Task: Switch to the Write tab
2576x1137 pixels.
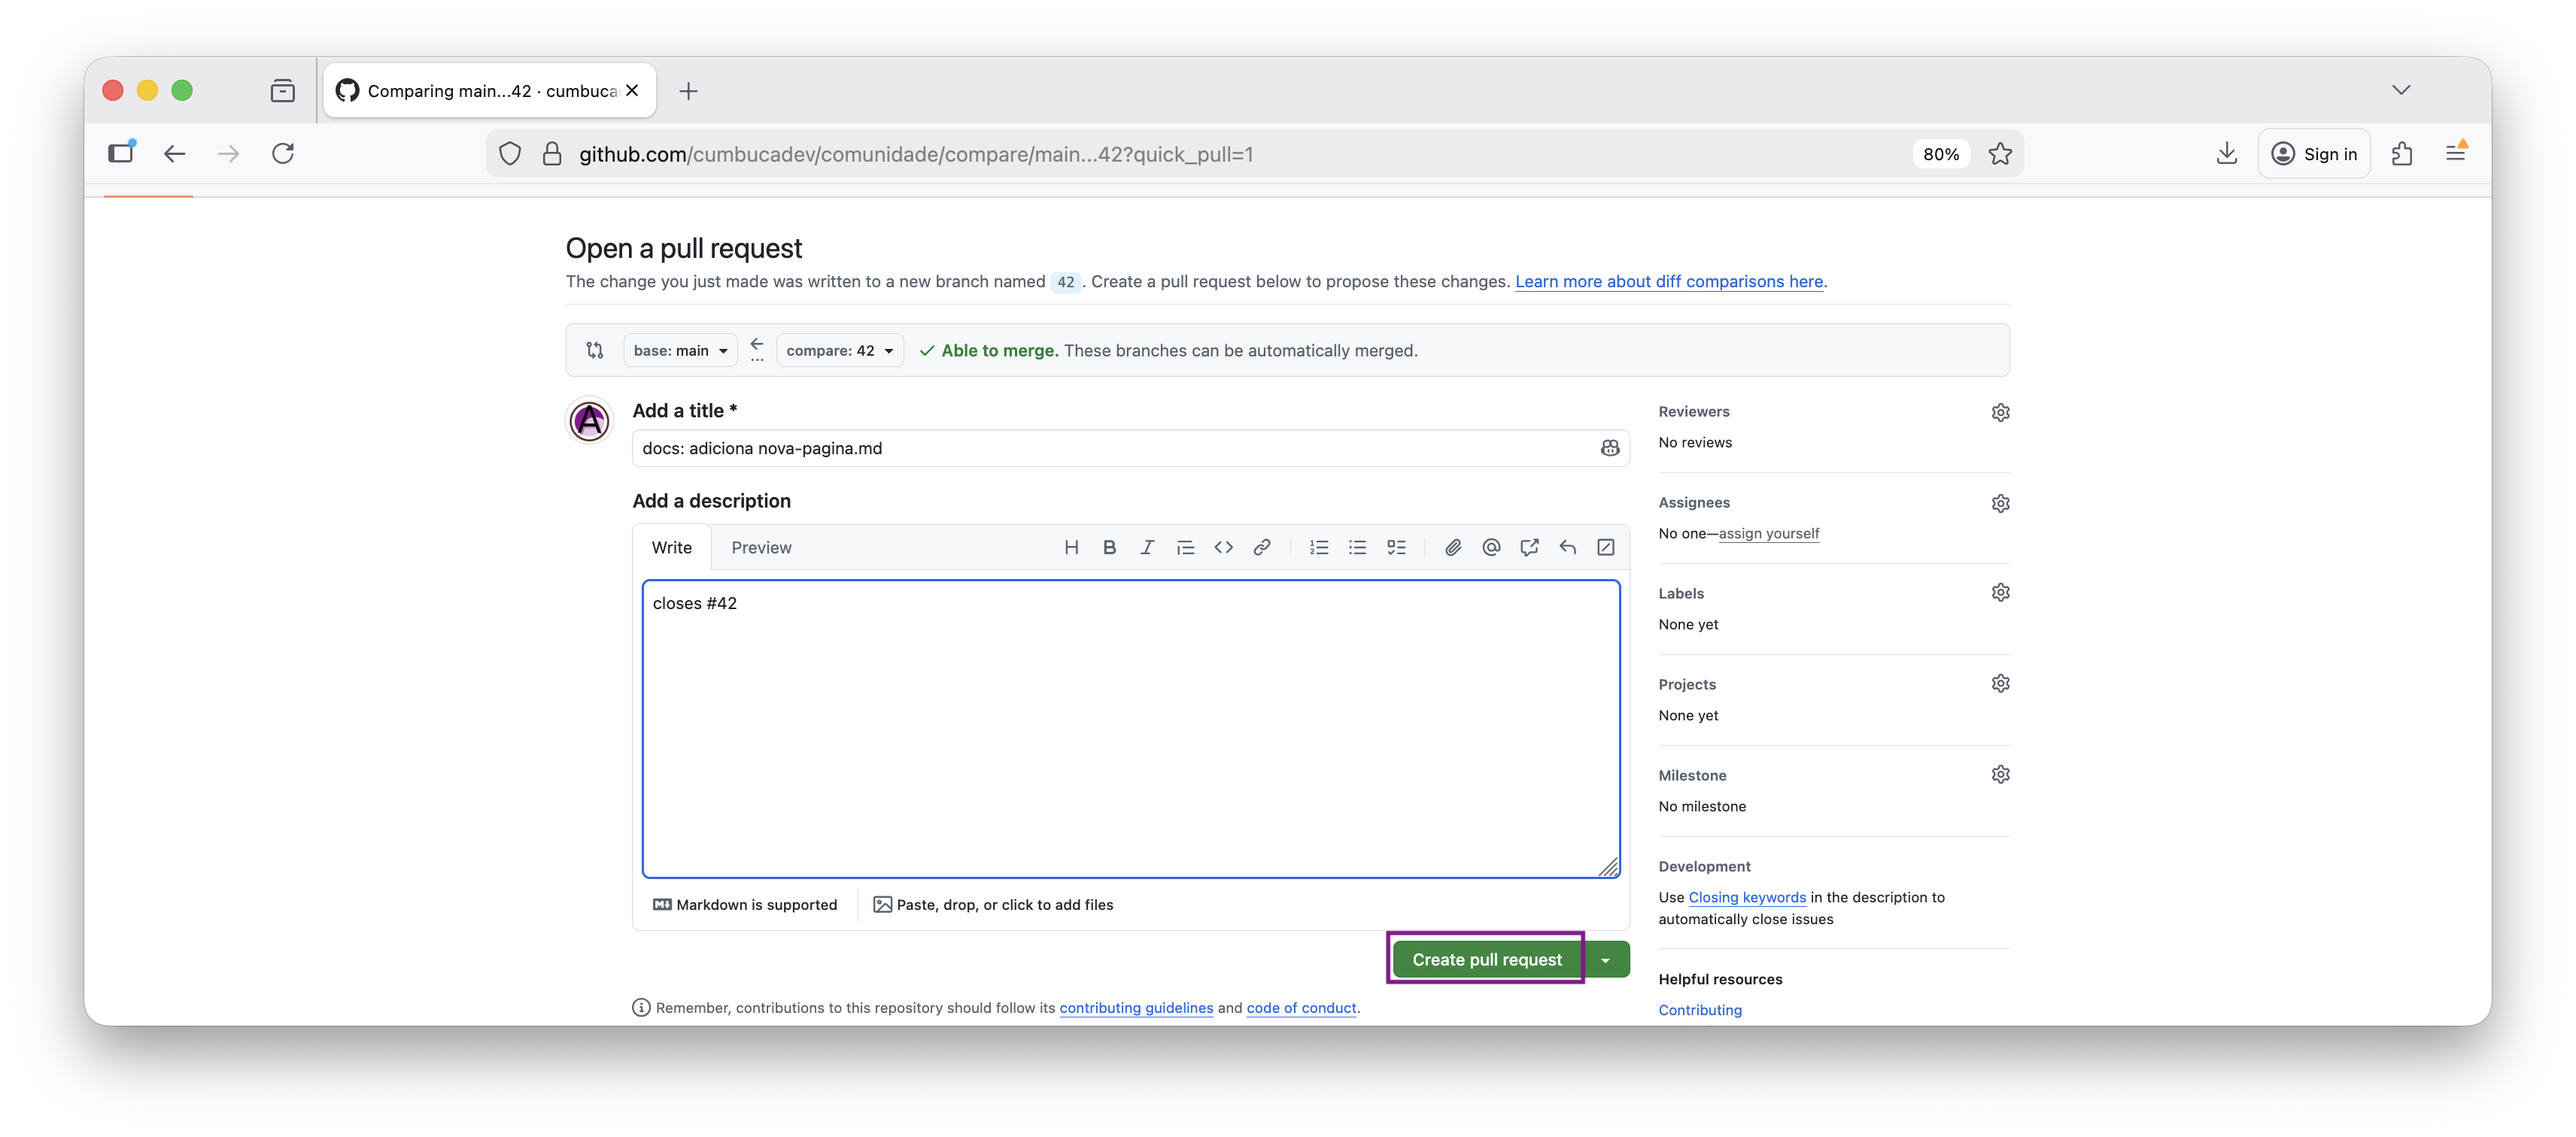Action: [672, 547]
